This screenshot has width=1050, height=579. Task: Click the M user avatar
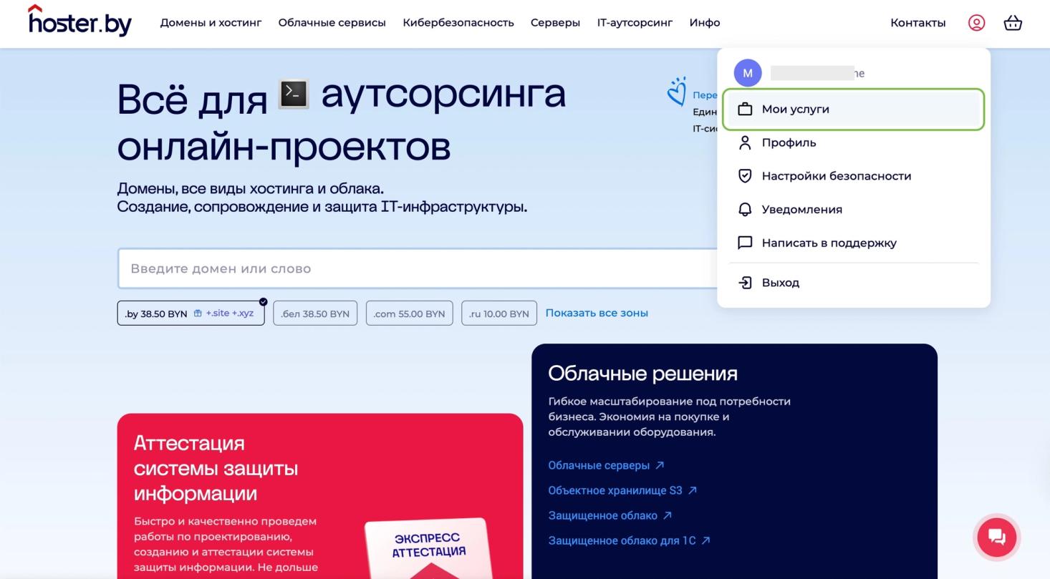pos(748,73)
